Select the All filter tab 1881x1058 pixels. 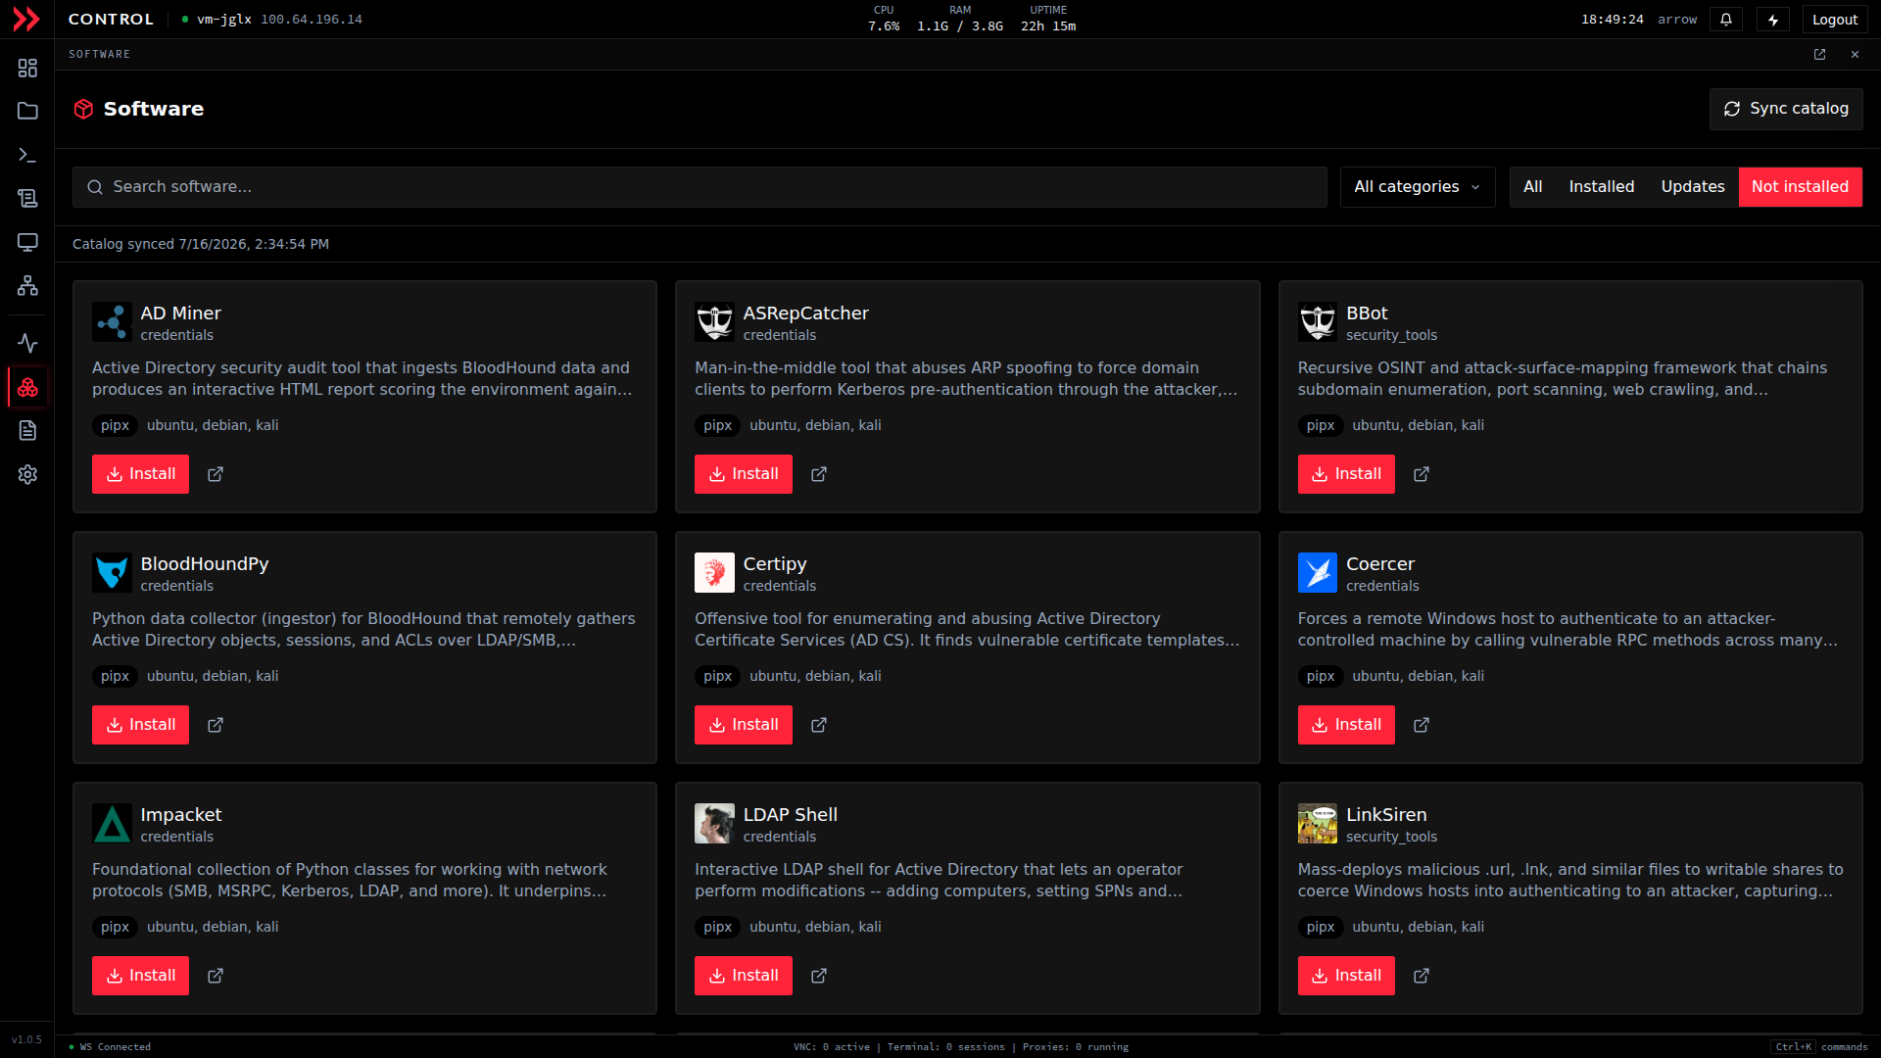(1532, 187)
